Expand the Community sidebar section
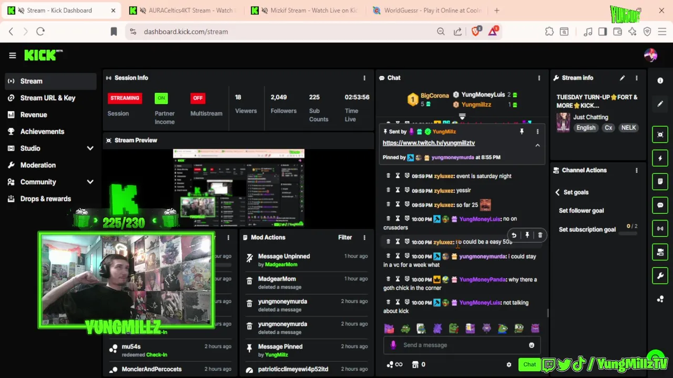Screen dimensions: 673x378 click(x=90, y=182)
